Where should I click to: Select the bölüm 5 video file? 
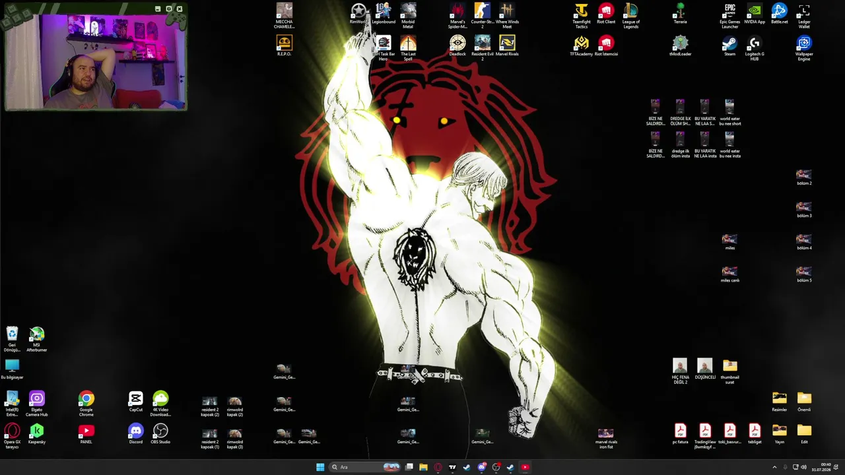coord(804,274)
